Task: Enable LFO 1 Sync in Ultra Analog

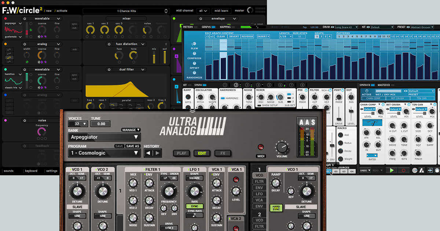Action: coord(194,206)
